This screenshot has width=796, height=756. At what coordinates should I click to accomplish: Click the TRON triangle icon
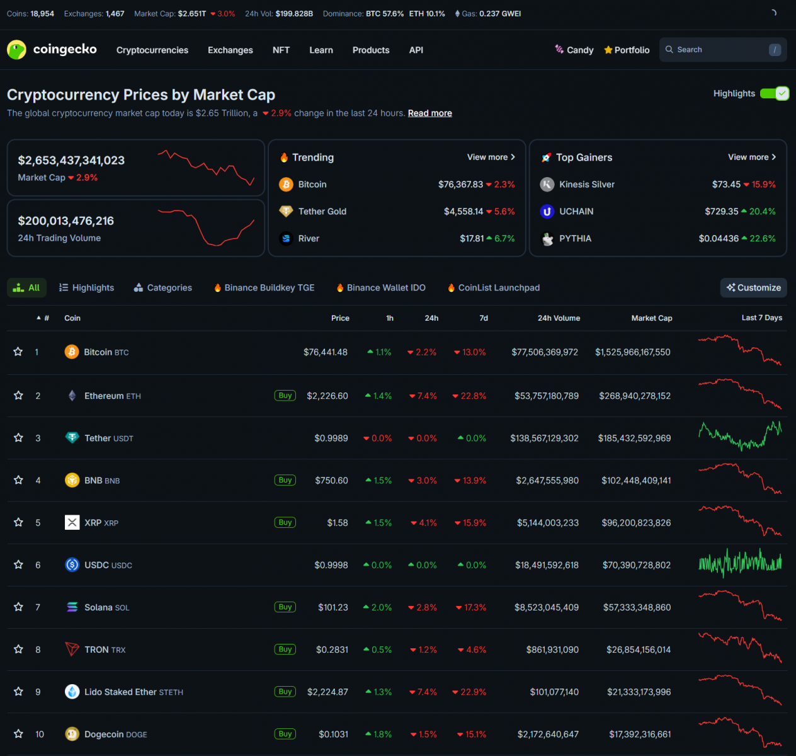(72, 649)
